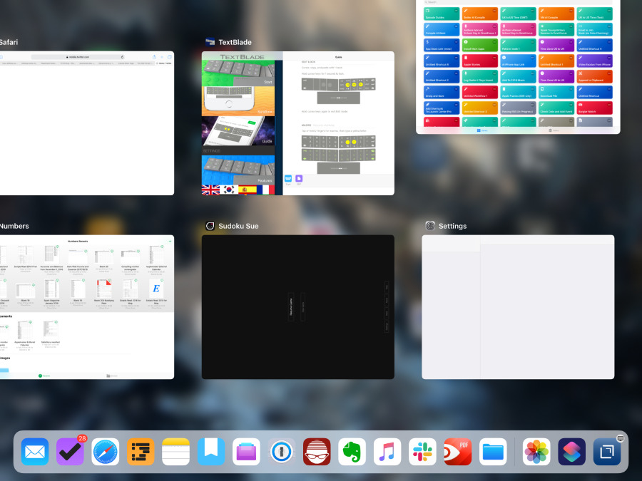The image size is (642, 481).
Task: Launch Photos from the dock
Action: pyautogui.click(x=536, y=452)
